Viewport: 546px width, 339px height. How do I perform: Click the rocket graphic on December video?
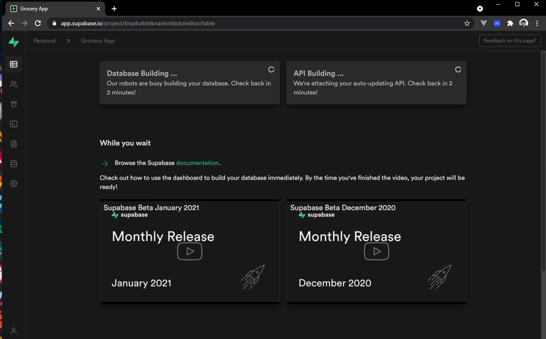click(x=440, y=277)
